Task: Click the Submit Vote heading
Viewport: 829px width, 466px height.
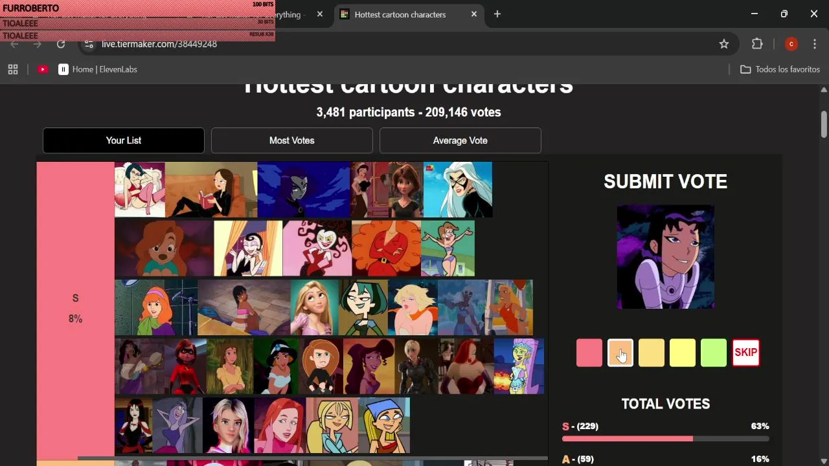Action: [x=665, y=182]
